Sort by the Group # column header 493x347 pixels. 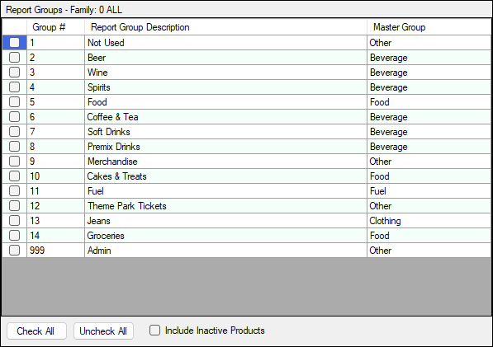(55, 27)
